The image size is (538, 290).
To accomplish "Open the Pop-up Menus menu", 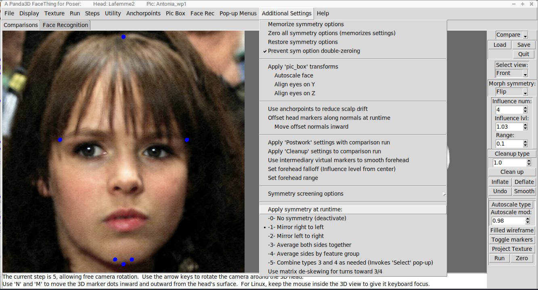I will click(238, 13).
